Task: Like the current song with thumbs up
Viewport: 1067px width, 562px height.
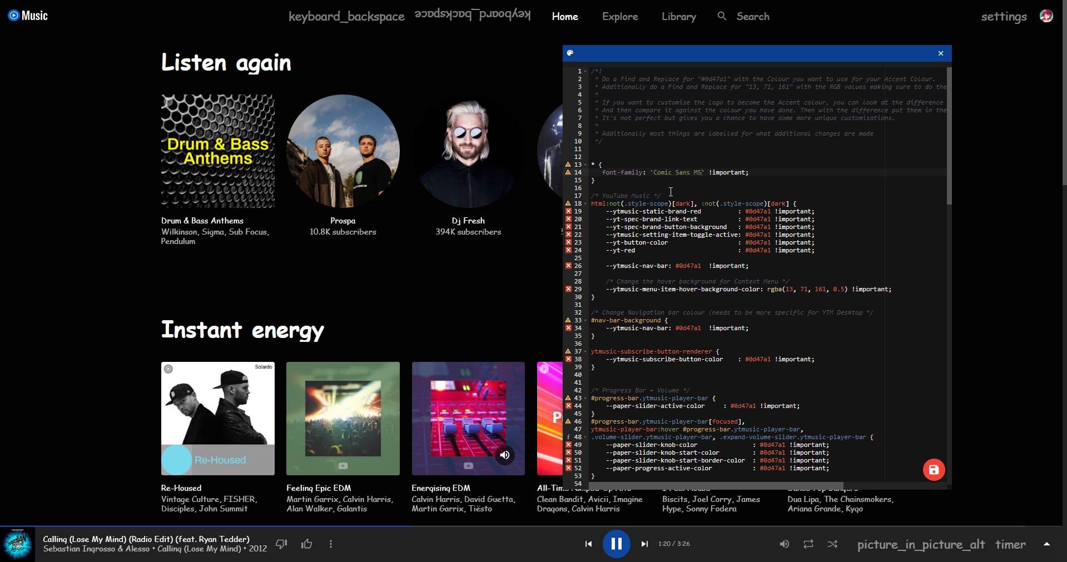Action: [x=306, y=544]
